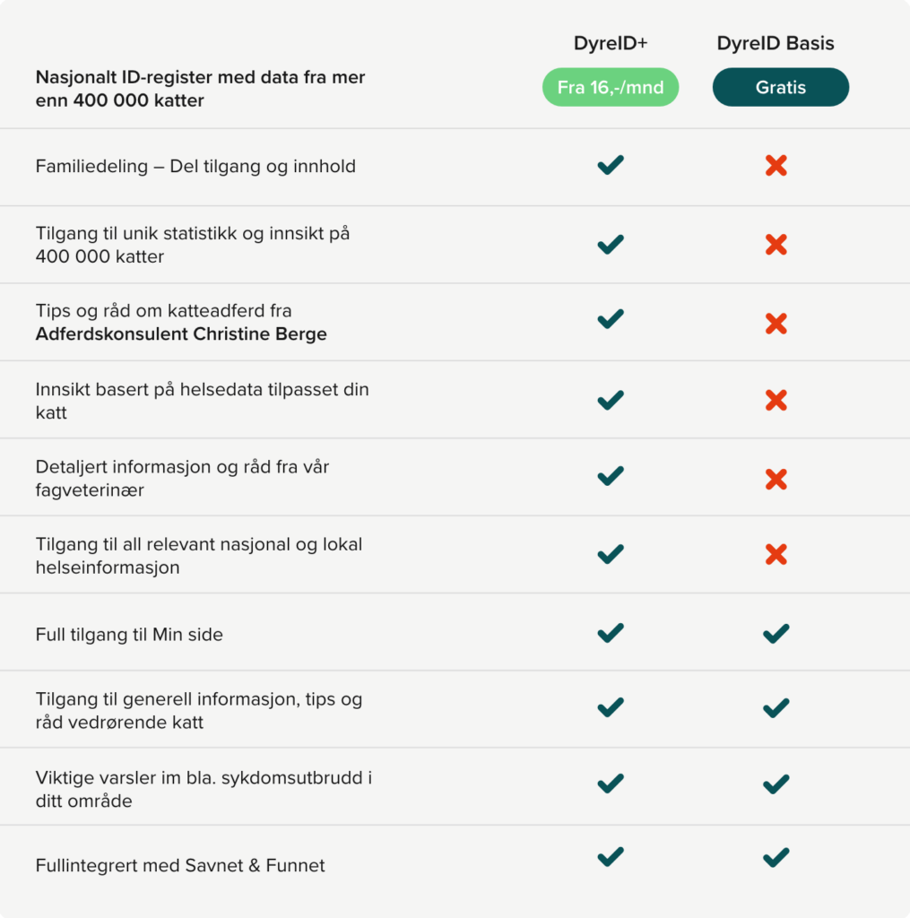
Task: Click DyreID+ checkmark for Min side row
Action: coord(611,634)
